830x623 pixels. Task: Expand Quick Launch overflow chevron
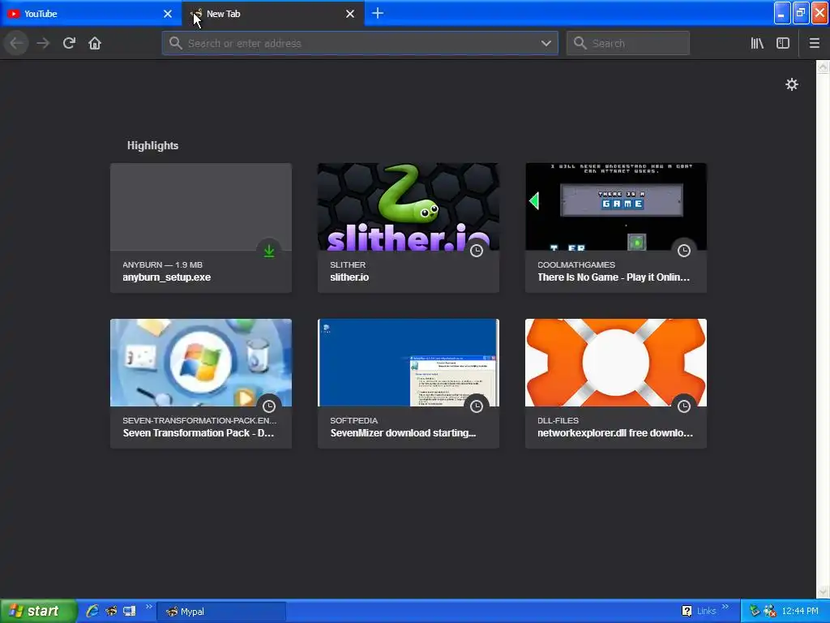(149, 607)
